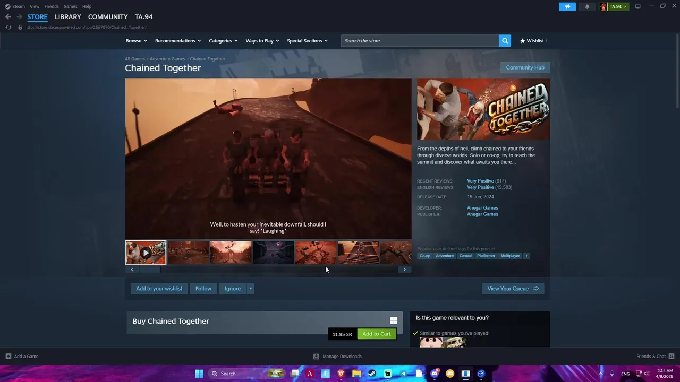Open Telegram from taskbar
Viewport: 680px width, 382px height.
coord(403,374)
